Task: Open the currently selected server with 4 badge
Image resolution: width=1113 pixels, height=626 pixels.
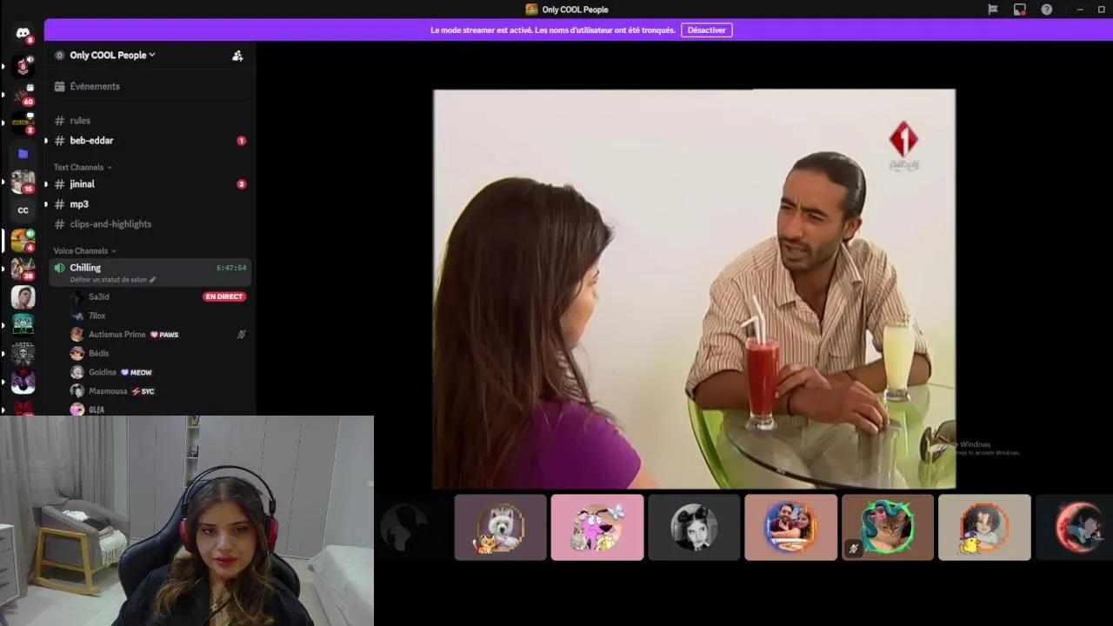Action: coord(23,240)
